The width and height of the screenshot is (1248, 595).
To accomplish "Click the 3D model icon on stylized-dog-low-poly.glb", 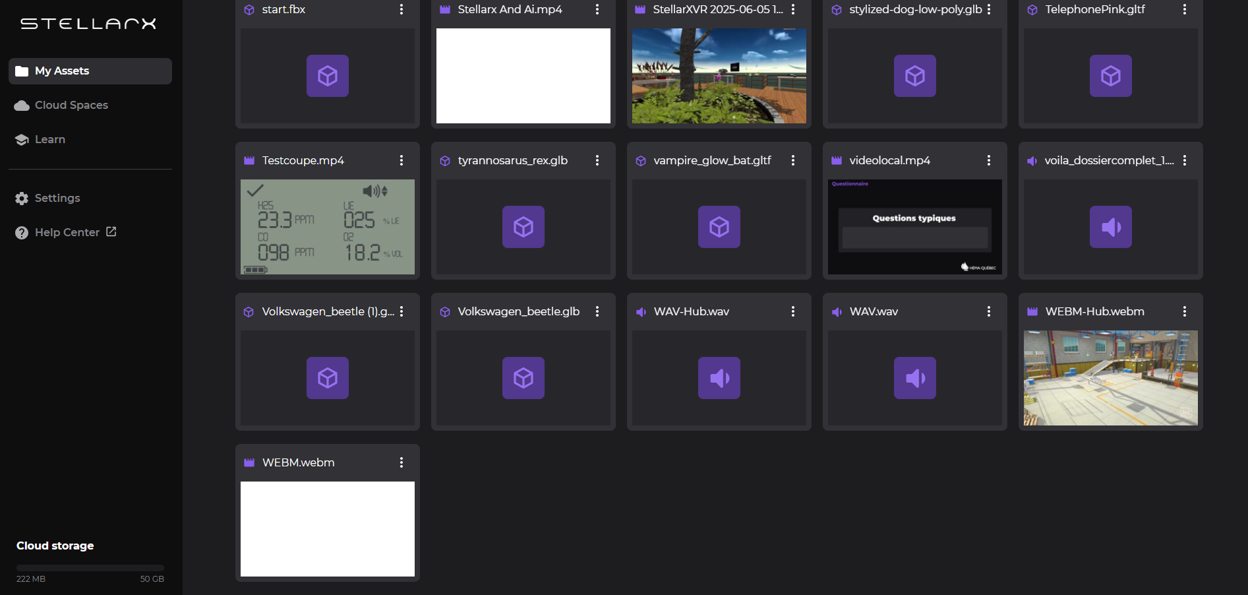I will pyautogui.click(x=914, y=76).
